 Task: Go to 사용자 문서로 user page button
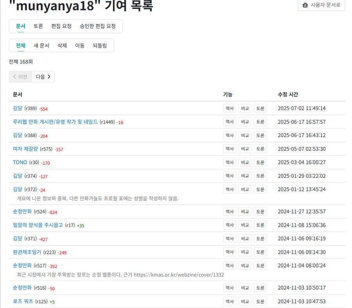[321, 5]
